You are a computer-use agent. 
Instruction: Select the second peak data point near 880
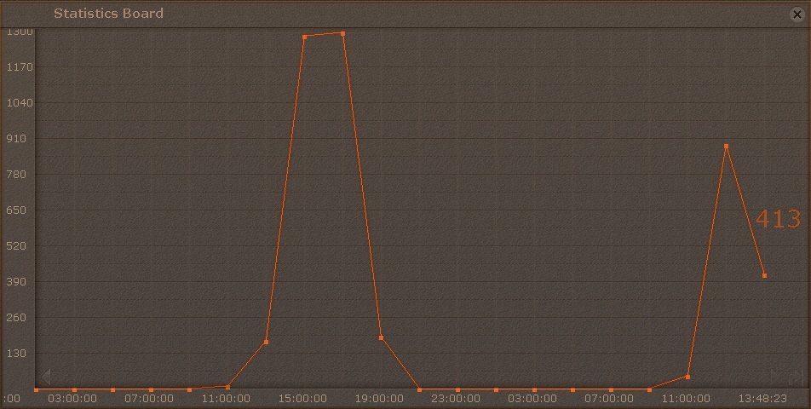[726, 147]
